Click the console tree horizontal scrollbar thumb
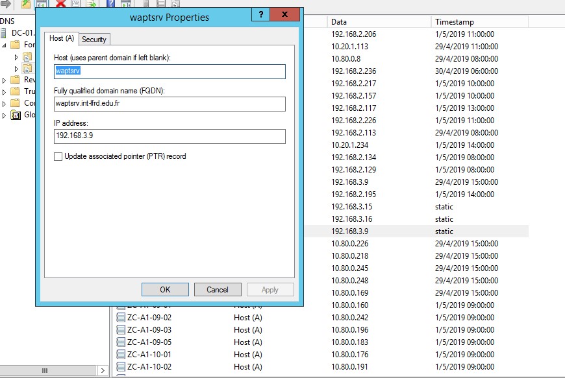 point(45,370)
